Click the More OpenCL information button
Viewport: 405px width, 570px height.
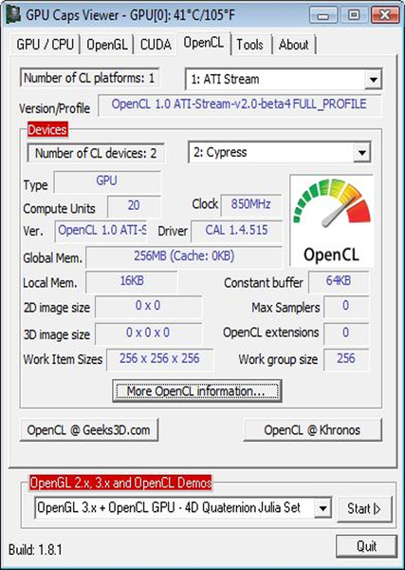[197, 391]
